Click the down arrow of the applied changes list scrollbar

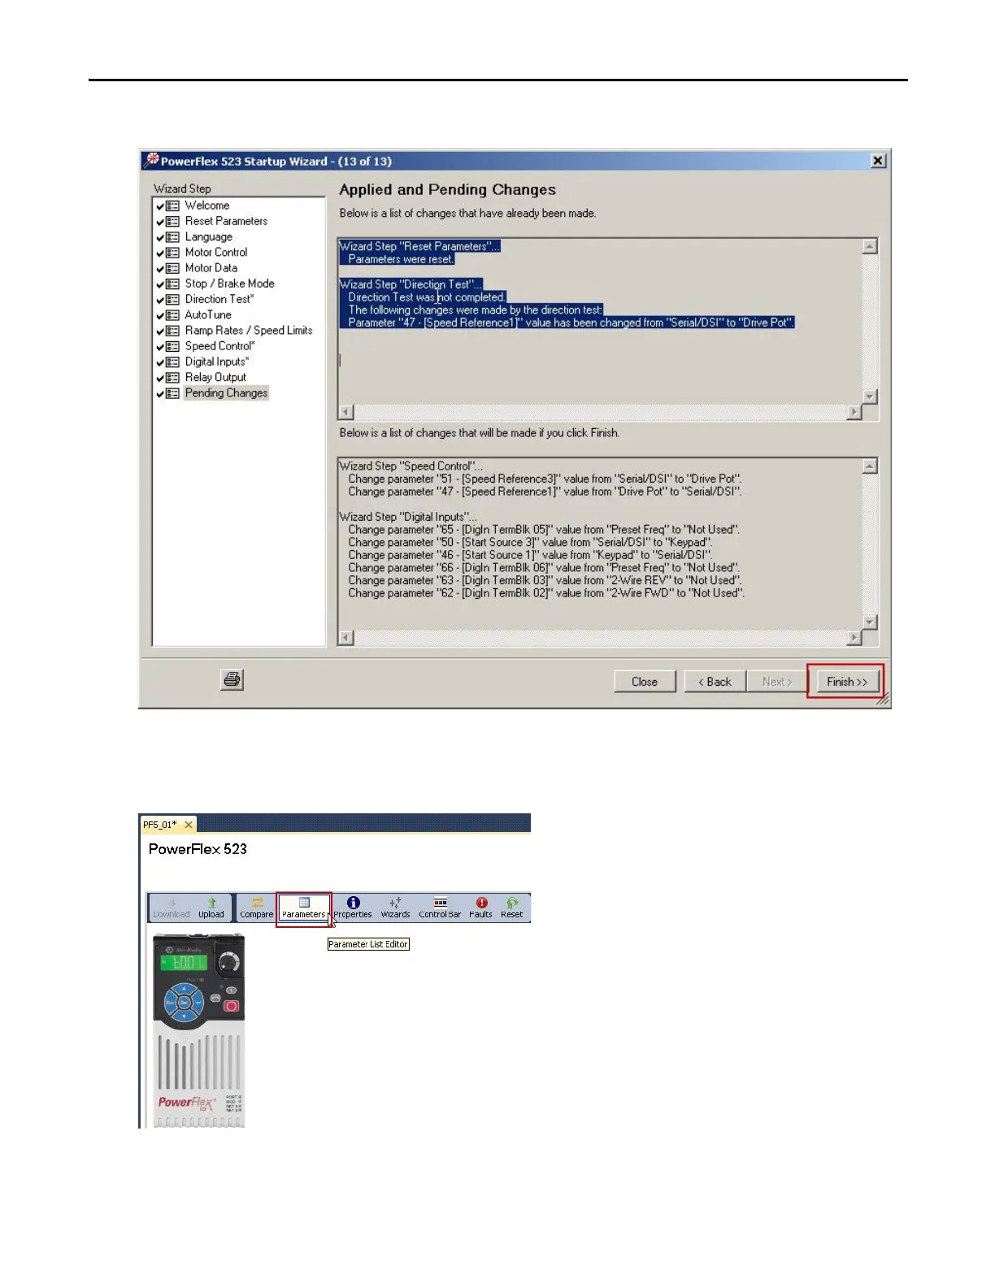point(870,396)
